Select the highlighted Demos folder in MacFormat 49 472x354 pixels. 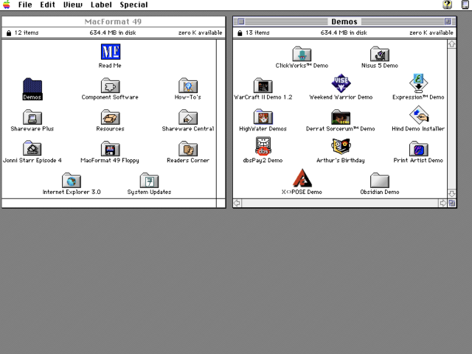point(32,86)
